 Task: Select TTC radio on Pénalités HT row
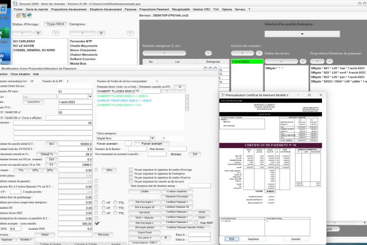pyautogui.click(x=115, y=208)
